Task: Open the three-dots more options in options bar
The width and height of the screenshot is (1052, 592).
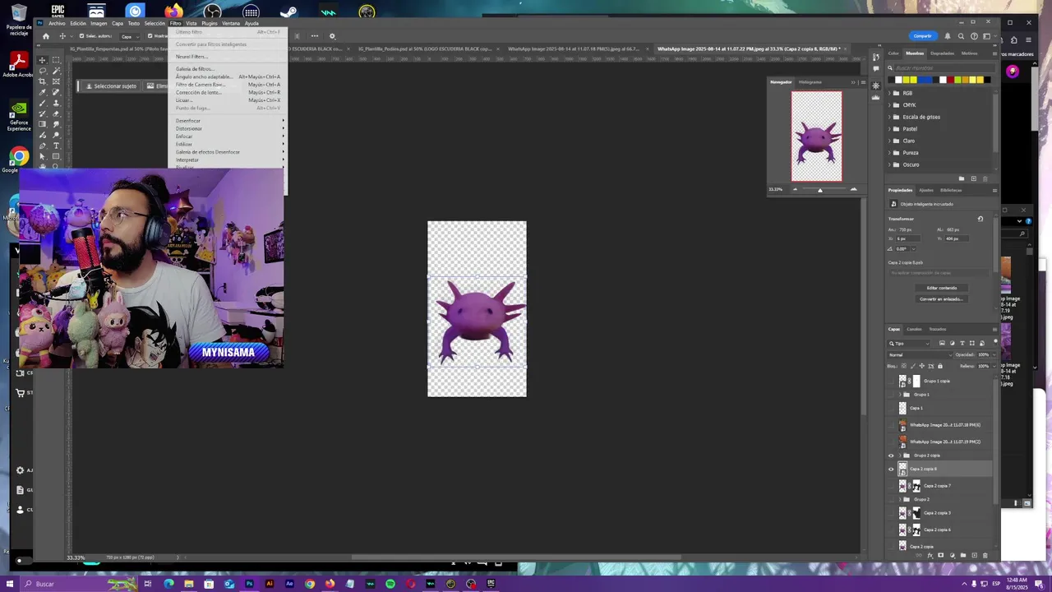Action: 314,36
